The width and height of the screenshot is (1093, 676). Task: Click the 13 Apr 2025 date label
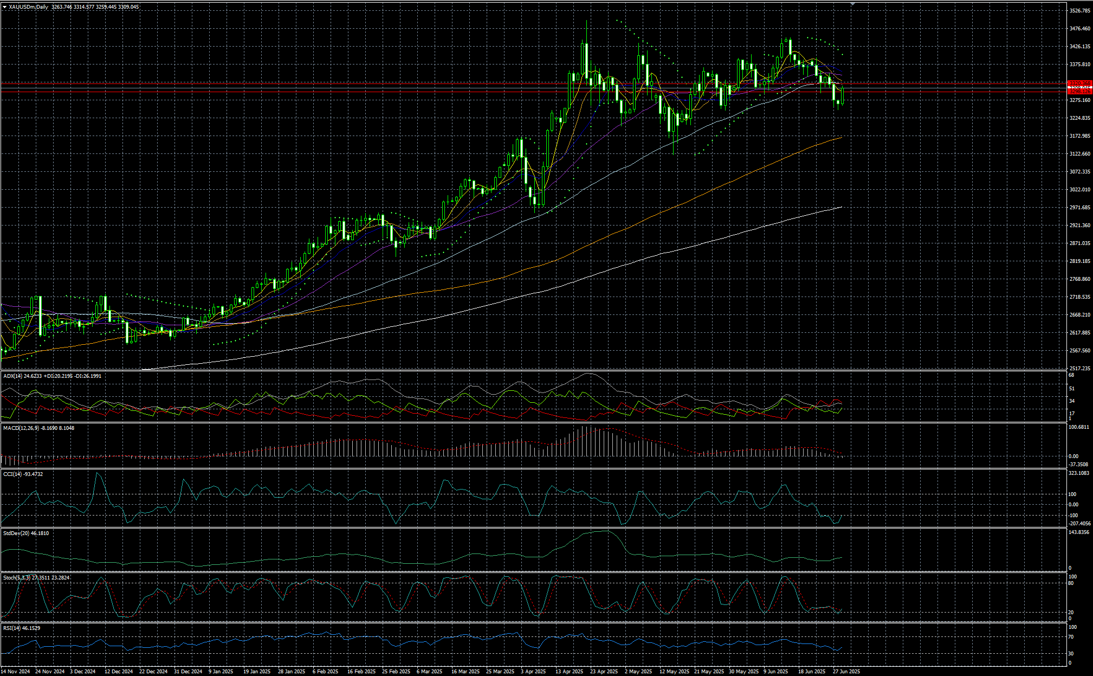[569, 671]
